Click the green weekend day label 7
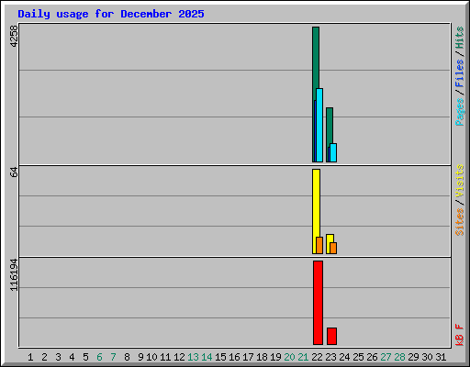The image size is (470, 367). 113,357
